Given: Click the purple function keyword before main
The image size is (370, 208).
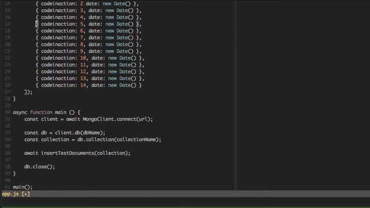Looking at the screenshot, I should click(x=41, y=113).
